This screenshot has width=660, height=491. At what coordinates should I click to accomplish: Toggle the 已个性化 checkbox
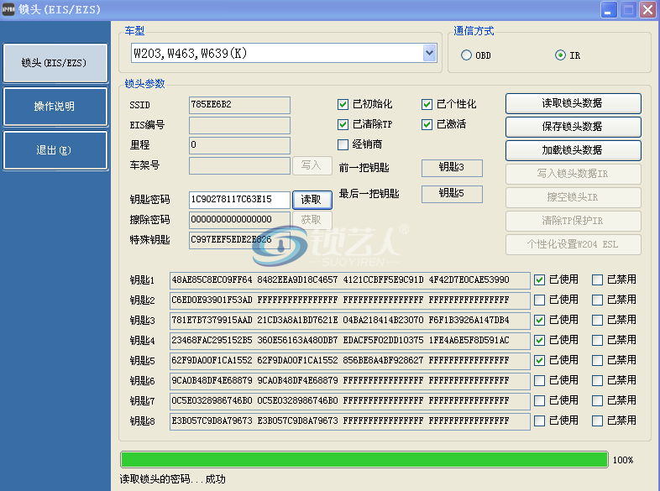(427, 104)
